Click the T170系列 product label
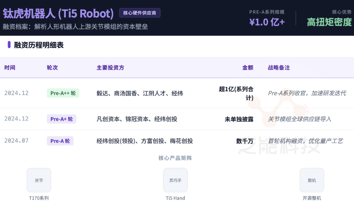Screen dimensions: 354x207 coord(39,198)
